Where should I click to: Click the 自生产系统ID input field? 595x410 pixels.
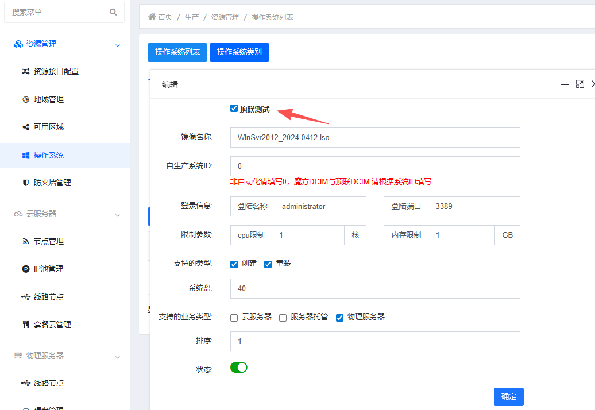tap(375, 166)
